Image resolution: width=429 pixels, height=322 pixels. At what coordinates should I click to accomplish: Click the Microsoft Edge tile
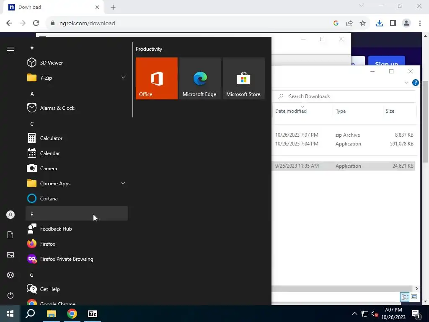click(200, 78)
